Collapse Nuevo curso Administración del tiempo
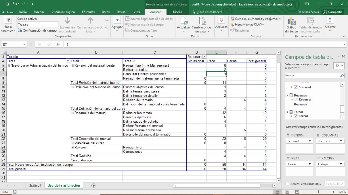Image resolution: width=348 pixels, height=195 pixels. (9, 65)
